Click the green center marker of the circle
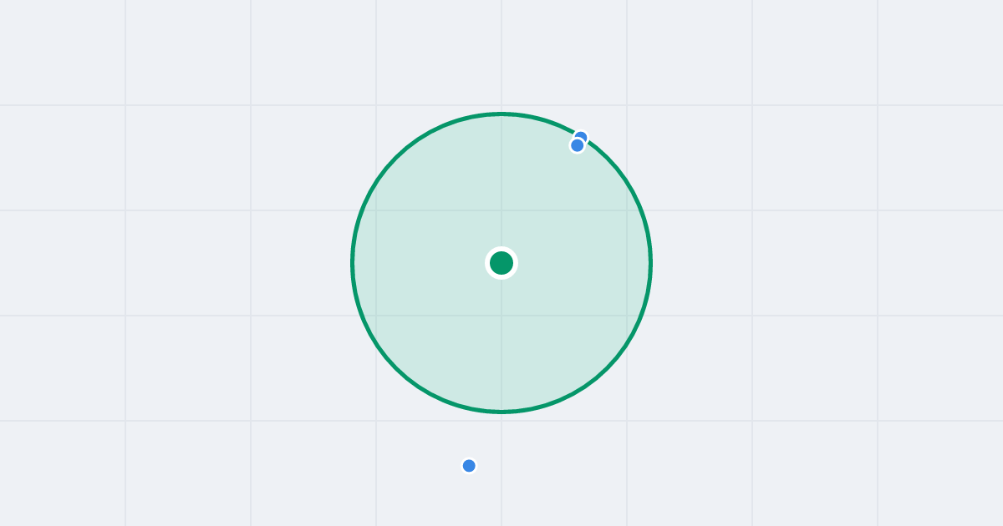Image resolution: width=1003 pixels, height=526 pixels. tap(501, 263)
